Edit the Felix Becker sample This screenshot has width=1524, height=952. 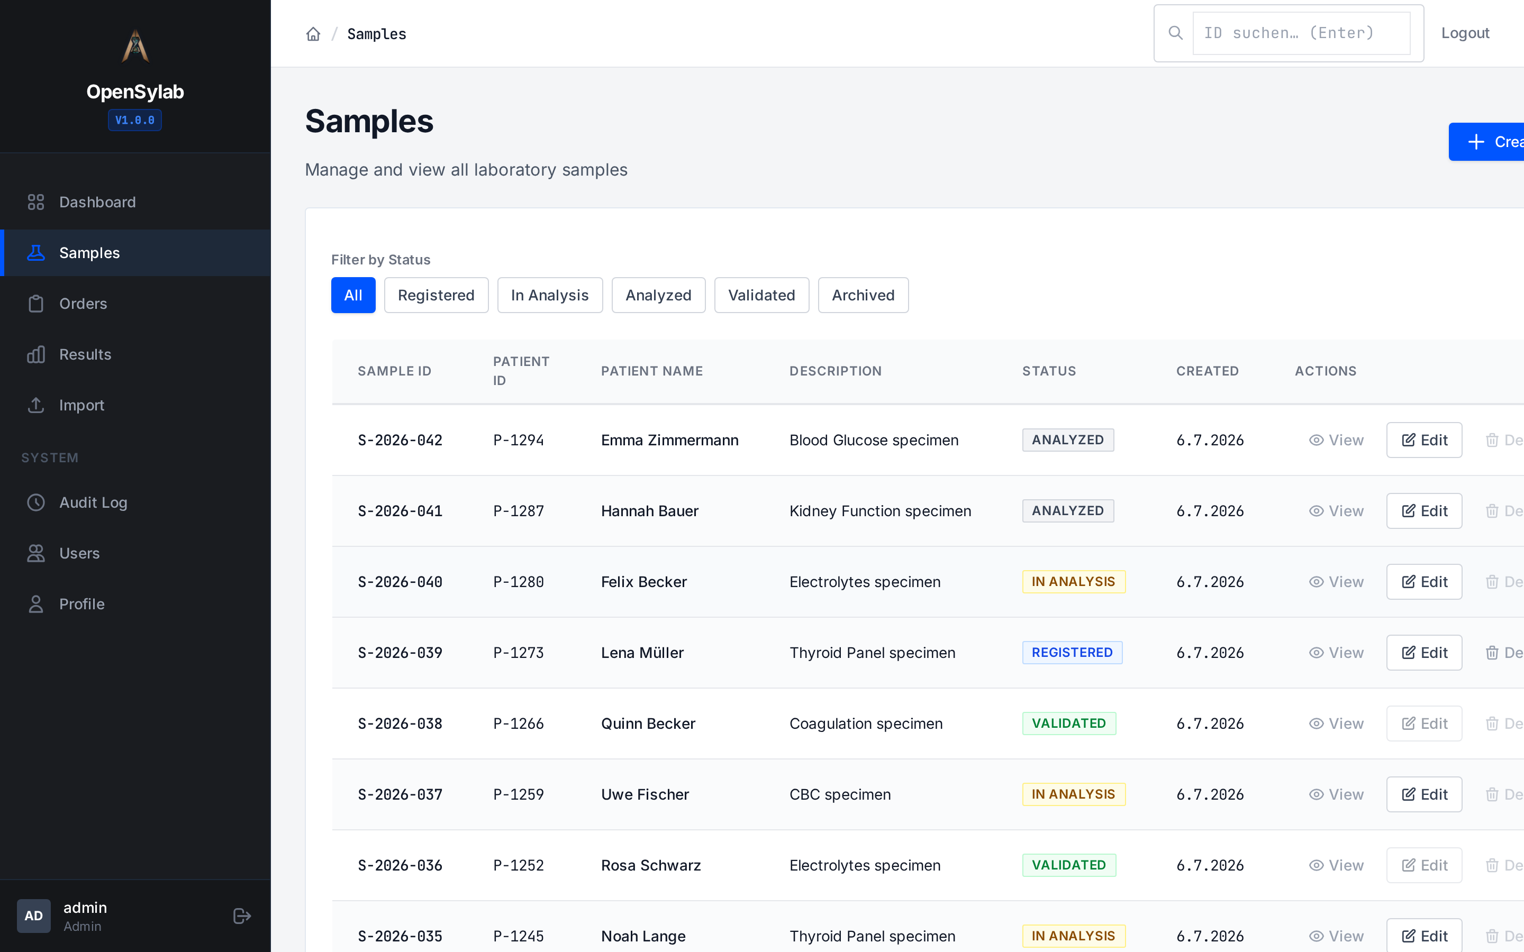point(1424,582)
